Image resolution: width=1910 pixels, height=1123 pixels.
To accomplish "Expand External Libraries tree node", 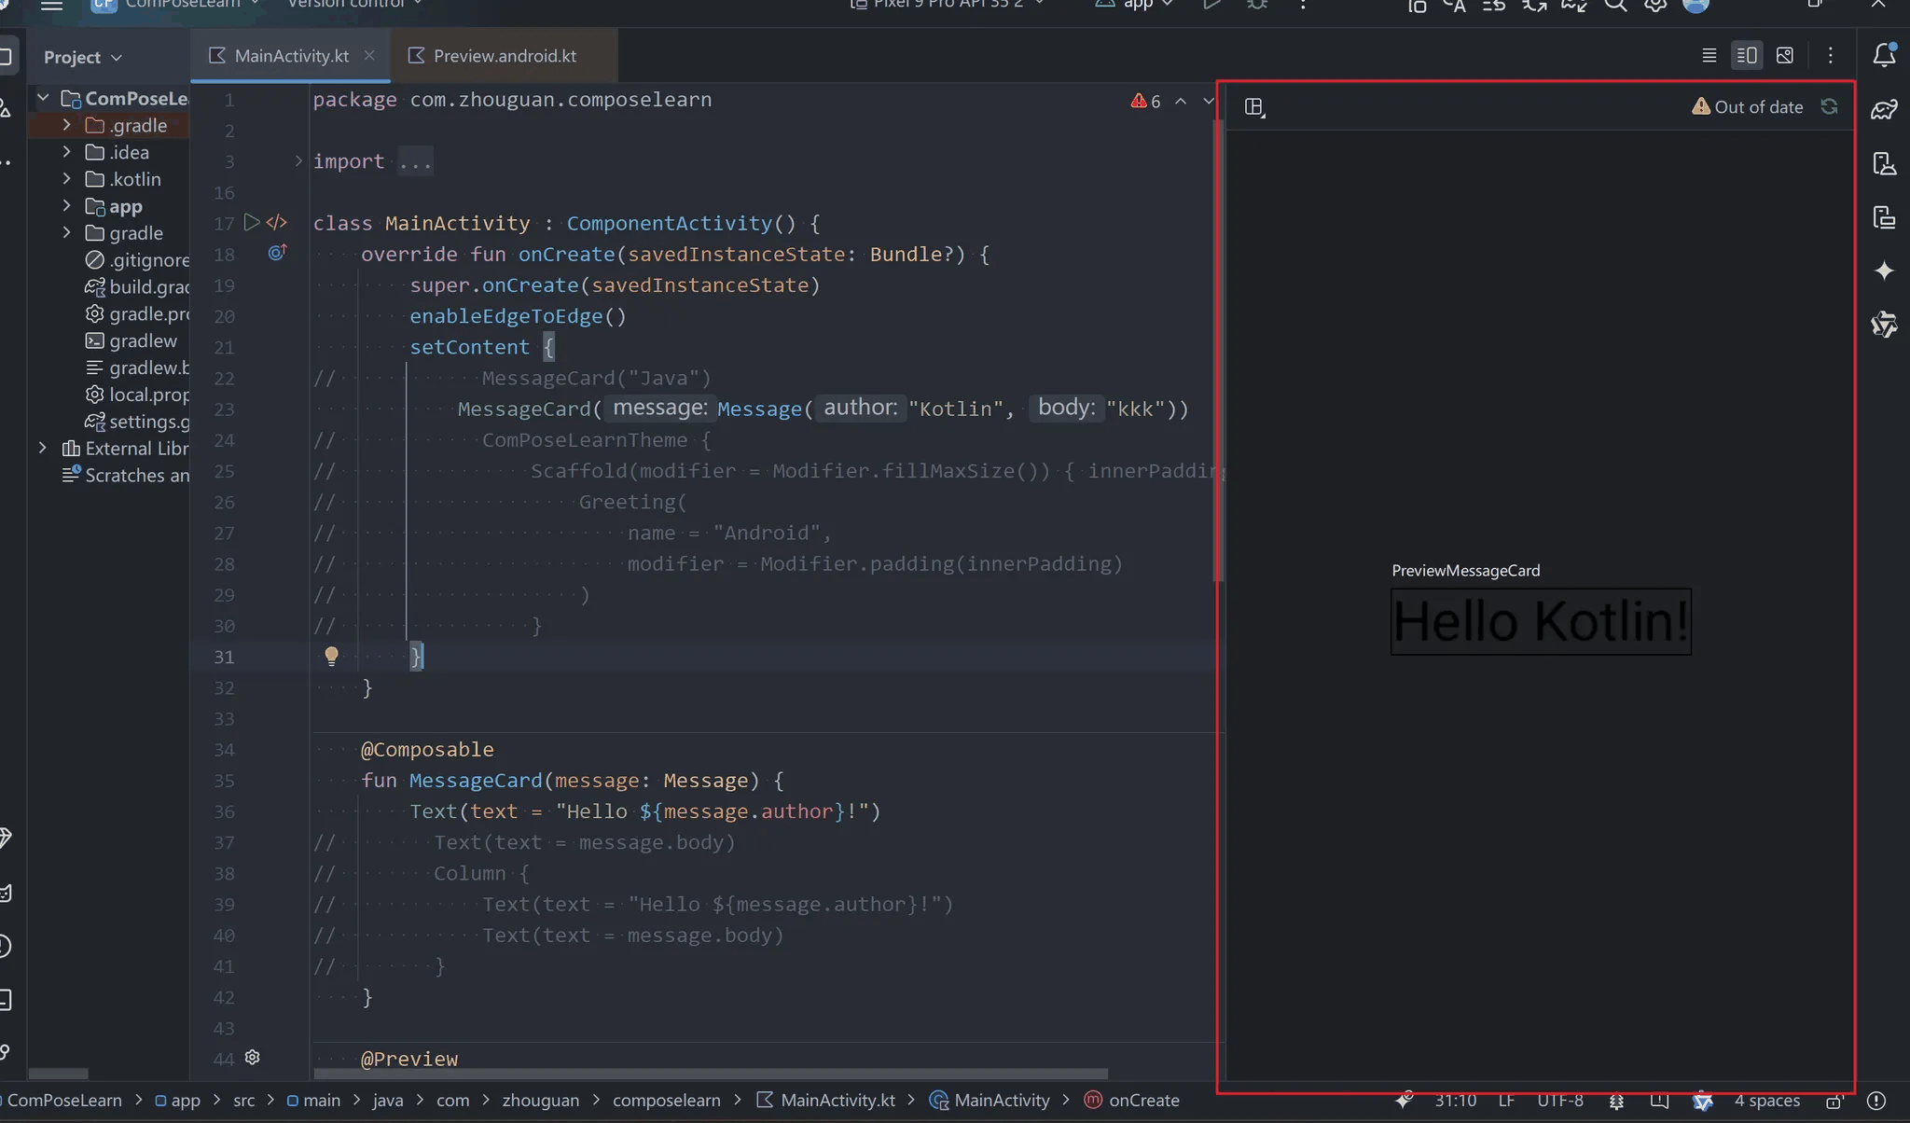I will pyautogui.click(x=43, y=448).
